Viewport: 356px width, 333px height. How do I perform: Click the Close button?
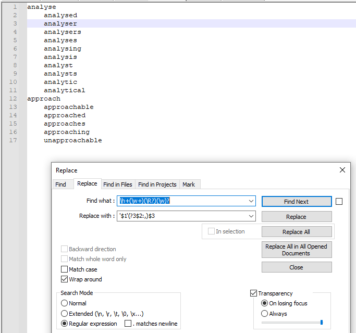coord(297,267)
